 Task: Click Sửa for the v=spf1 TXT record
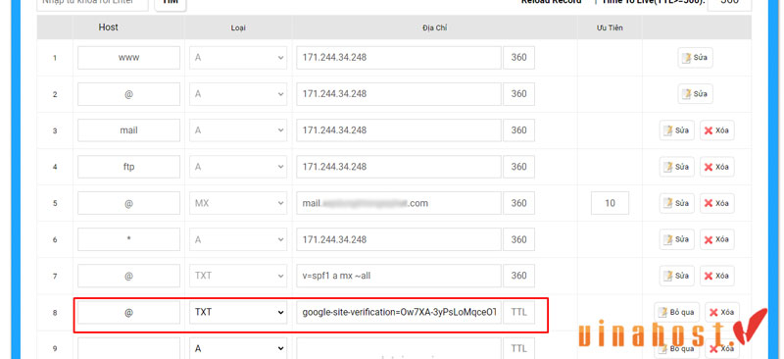tap(676, 276)
